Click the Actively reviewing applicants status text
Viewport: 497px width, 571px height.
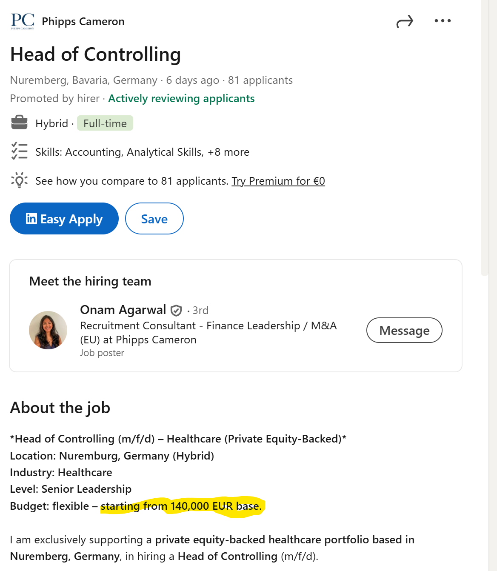[182, 98]
